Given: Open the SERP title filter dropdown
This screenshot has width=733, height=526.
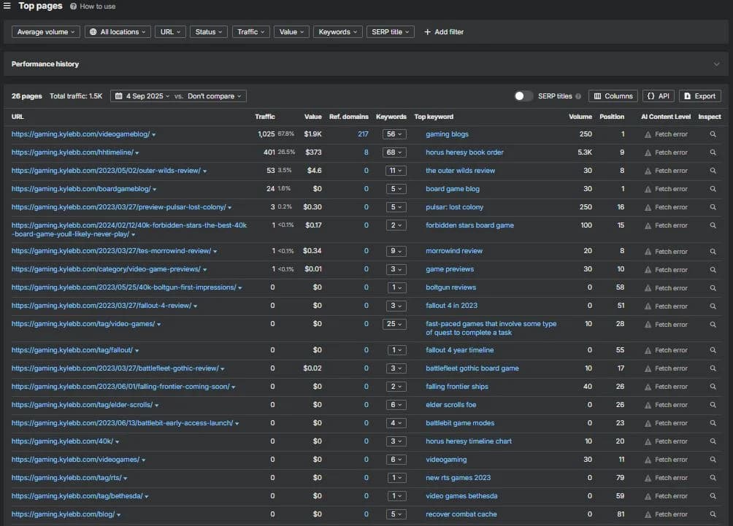Looking at the screenshot, I should pyautogui.click(x=391, y=32).
